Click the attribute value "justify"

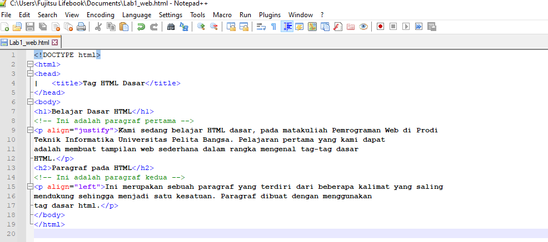[94, 130]
